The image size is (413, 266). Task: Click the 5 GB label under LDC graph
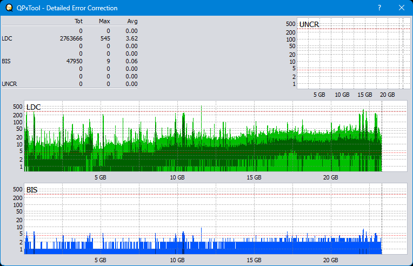click(101, 177)
